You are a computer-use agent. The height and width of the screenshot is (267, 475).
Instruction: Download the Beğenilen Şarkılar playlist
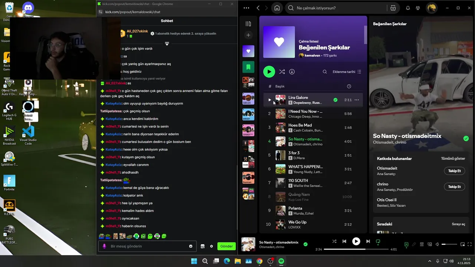click(x=292, y=72)
